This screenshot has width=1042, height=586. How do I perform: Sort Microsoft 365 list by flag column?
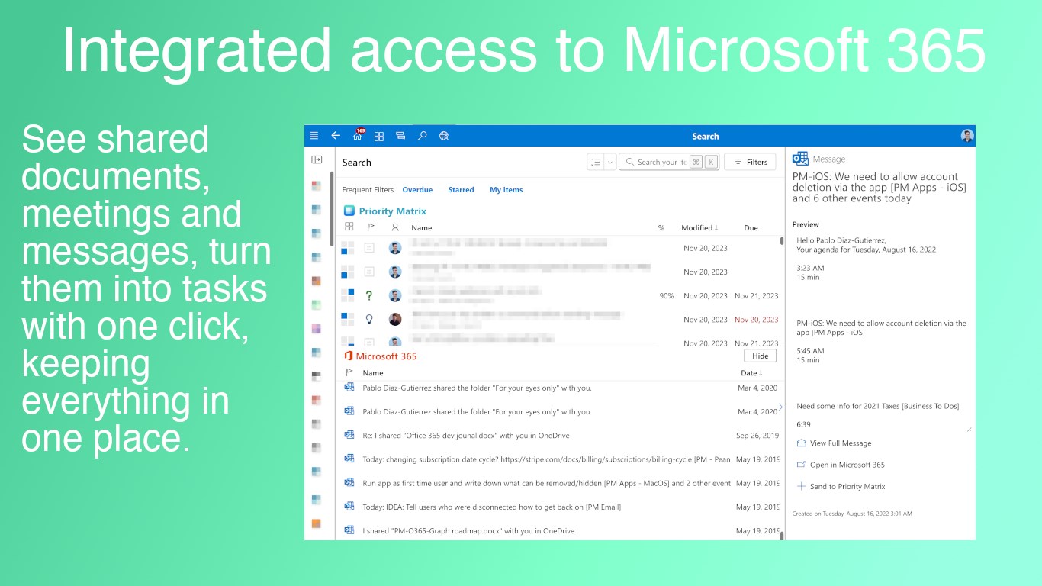[349, 372]
